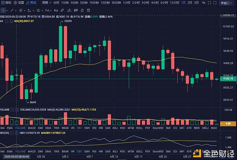The height and width of the screenshot is (160, 237).
Task: Click the lock drawings icon
Action: [82, 10]
